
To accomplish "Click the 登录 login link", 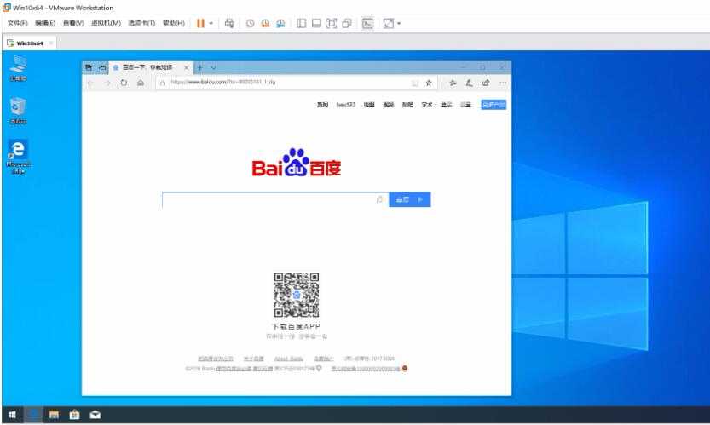I will click(447, 105).
